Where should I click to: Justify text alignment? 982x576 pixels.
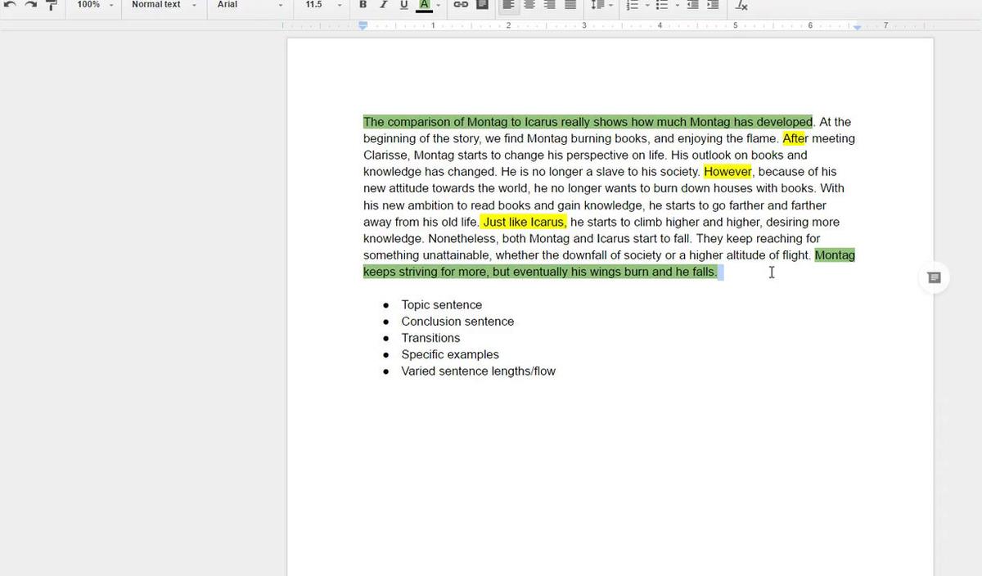[570, 5]
